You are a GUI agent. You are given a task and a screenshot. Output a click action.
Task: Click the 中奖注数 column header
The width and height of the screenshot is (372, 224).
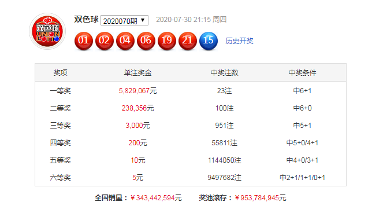[225, 72]
